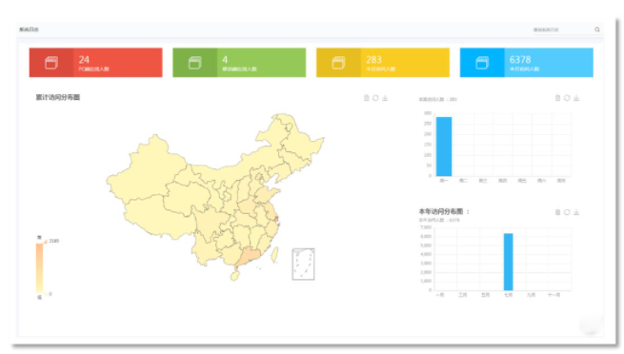This screenshot has width=624, height=354.
Task: Open data view for weekly visits bar chart
Action: (557, 98)
